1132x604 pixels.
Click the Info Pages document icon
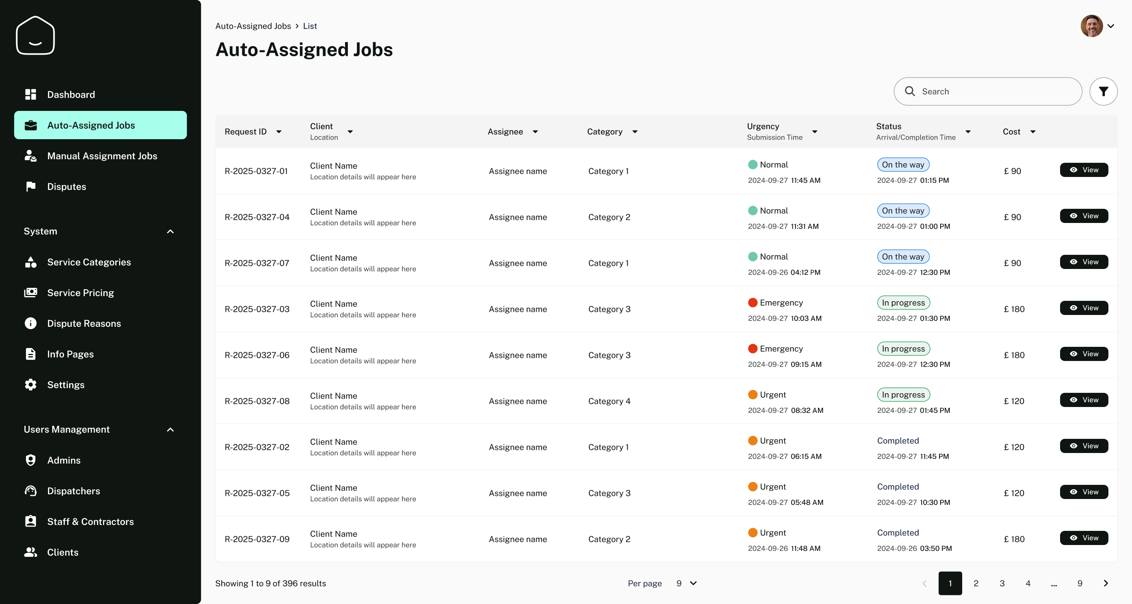[30, 354]
